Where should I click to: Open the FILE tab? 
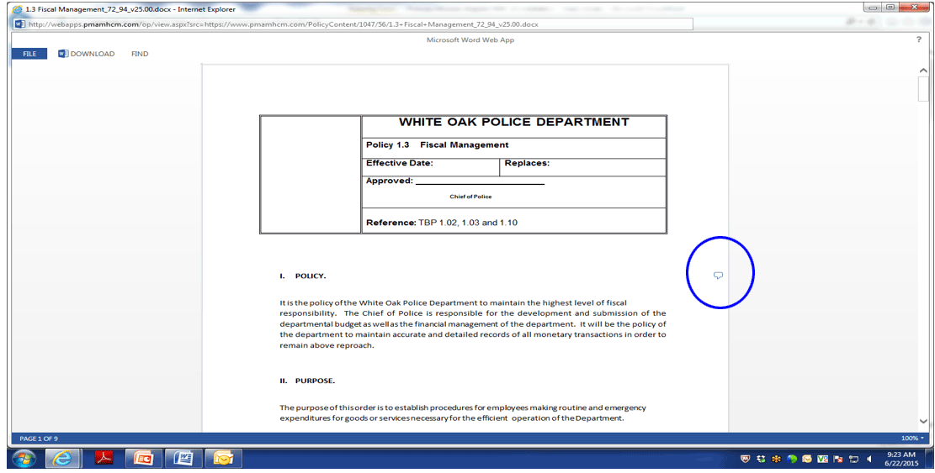click(x=29, y=54)
